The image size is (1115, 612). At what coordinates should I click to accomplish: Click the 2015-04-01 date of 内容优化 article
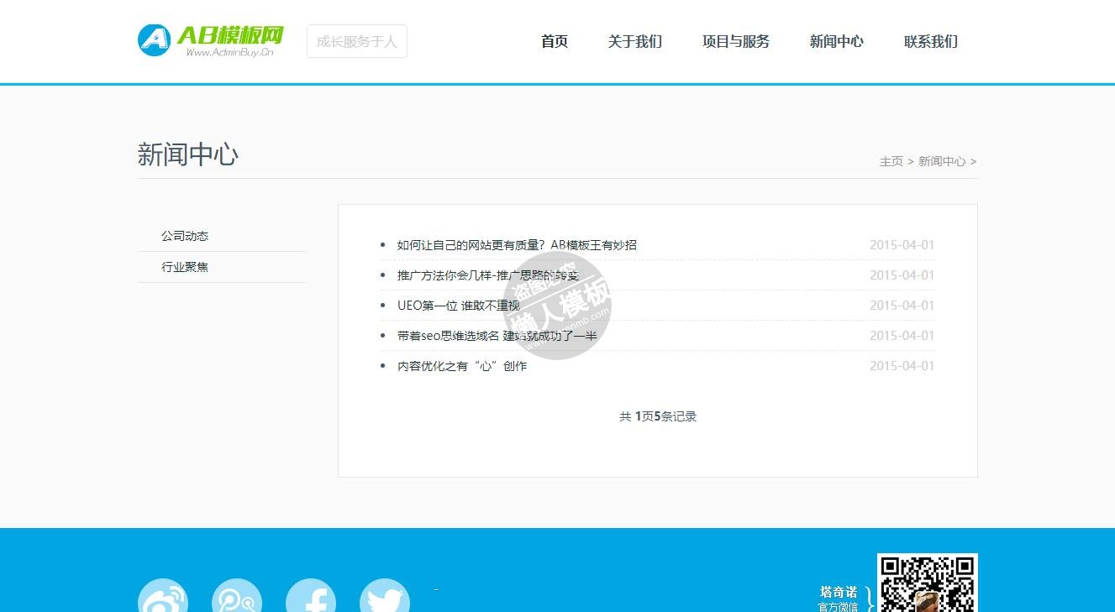902,366
